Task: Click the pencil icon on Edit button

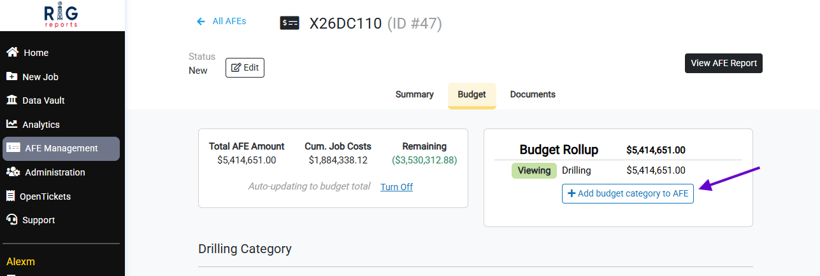Action: point(236,67)
